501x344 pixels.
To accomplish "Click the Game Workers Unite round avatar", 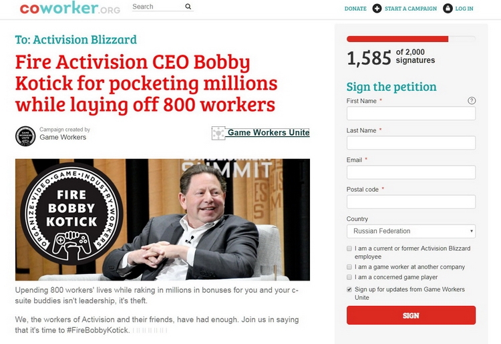I will click(25, 136).
